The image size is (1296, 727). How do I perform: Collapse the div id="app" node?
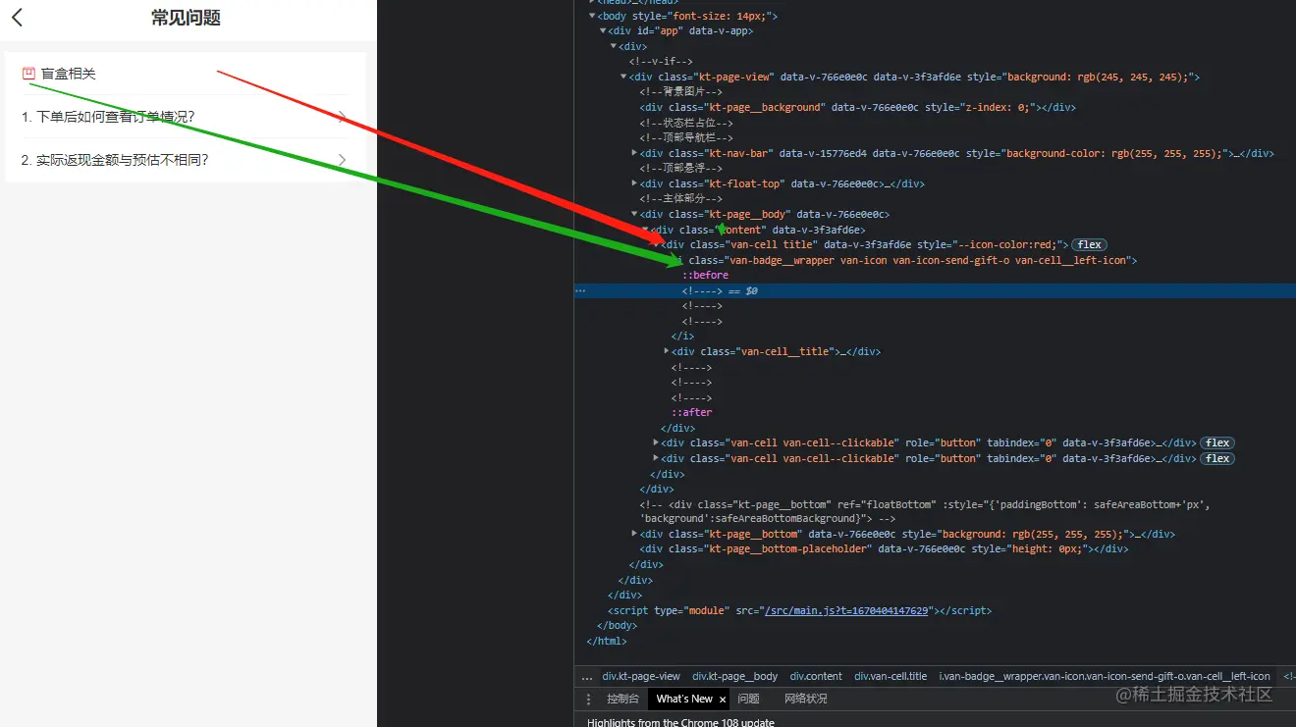pyautogui.click(x=603, y=31)
